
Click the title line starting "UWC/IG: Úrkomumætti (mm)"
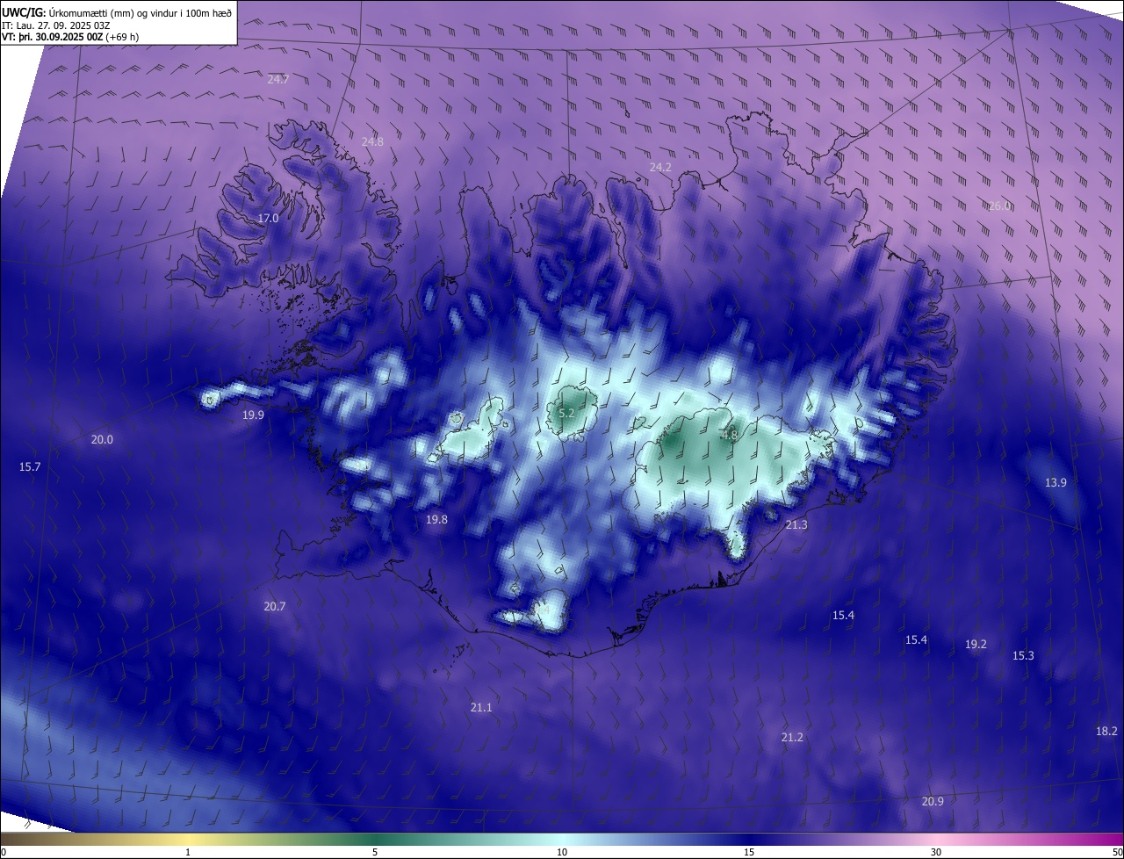tap(117, 12)
